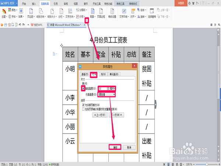Switch to the 视图 ribbon tab
This screenshot has width=221, height=166.
pos(76,4)
